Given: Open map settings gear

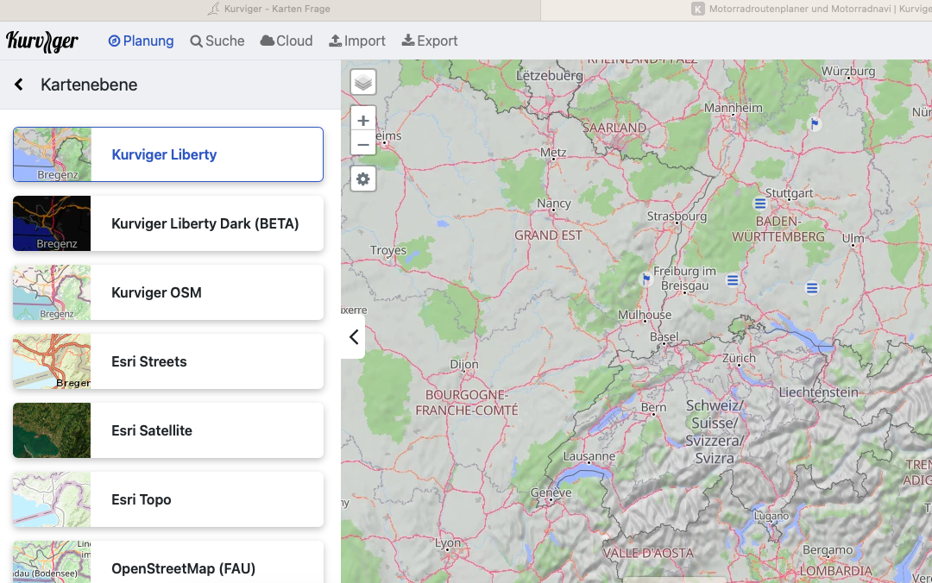Looking at the screenshot, I should (363, 179).
